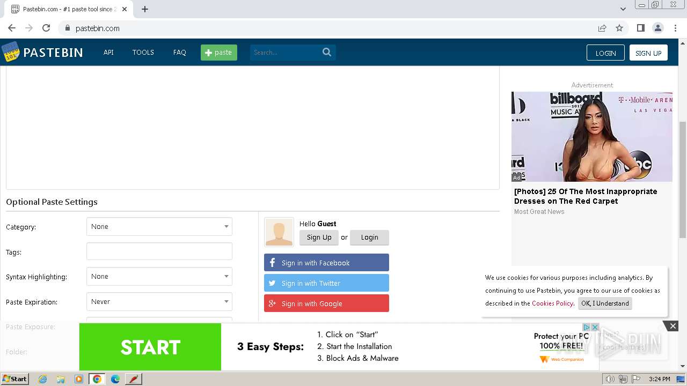The width and height of the screenshot is (687, 386).
Task: Click the AdChoices icon on bottom banner
Action: click(587, 327)
